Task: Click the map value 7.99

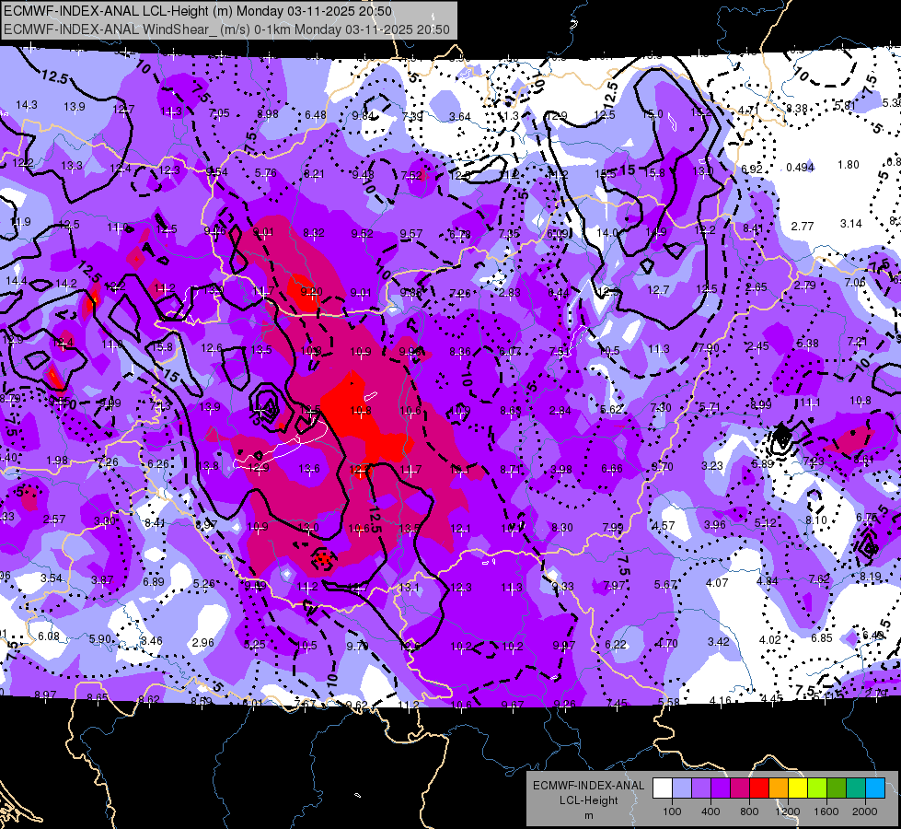Action: pos(613,527)
